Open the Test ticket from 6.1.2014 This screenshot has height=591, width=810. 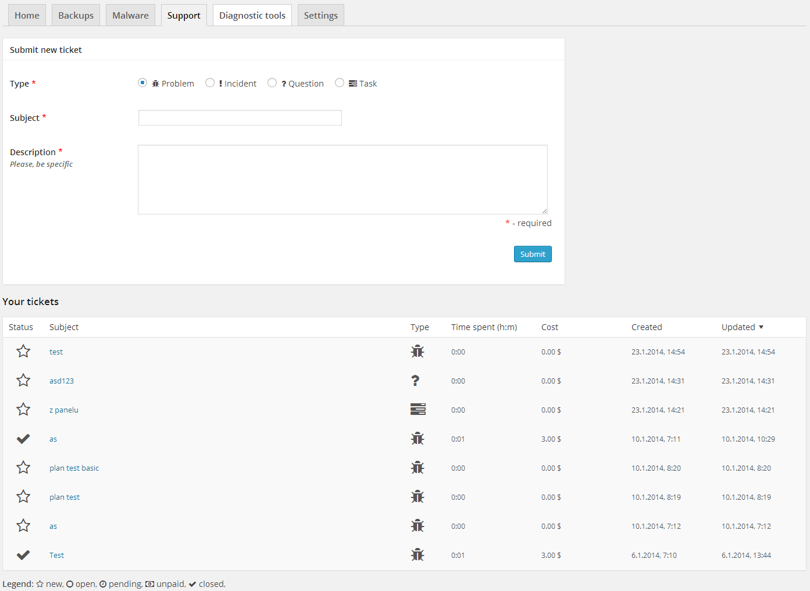pos(56,555)
